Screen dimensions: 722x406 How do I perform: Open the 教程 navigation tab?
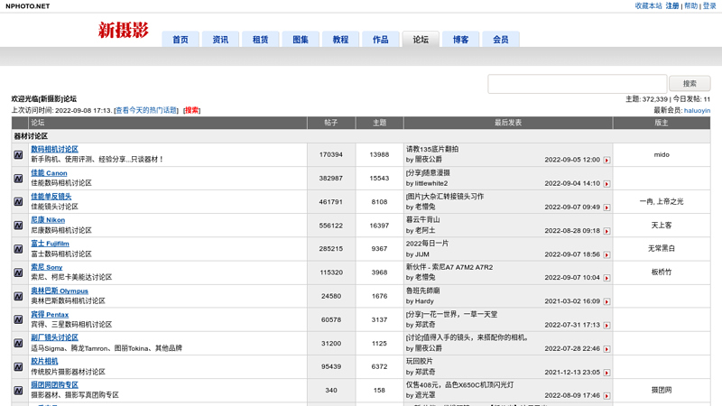coord(341,40)
